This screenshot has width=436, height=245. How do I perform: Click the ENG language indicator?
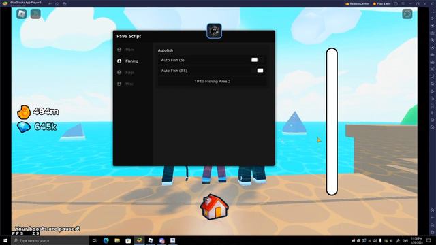coord(405,240)
